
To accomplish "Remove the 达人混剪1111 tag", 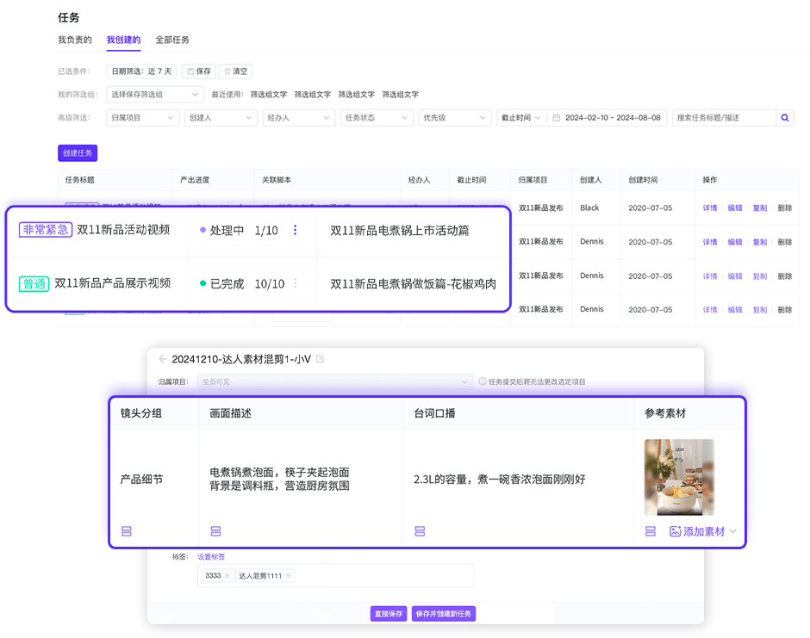I will [x=289, y=575].
